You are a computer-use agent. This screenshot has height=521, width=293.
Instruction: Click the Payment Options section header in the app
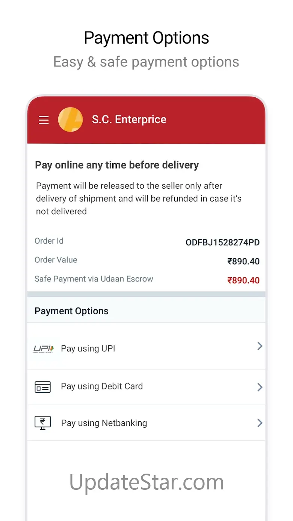coord(71,311)
